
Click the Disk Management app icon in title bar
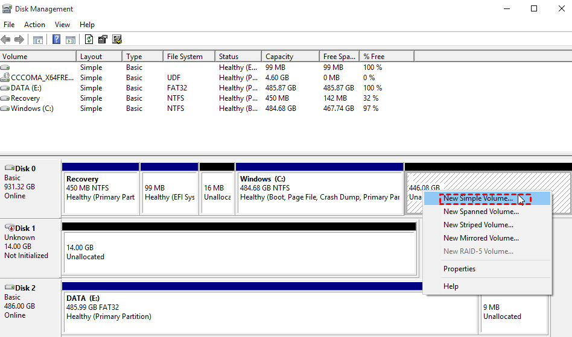pos(7,9)
